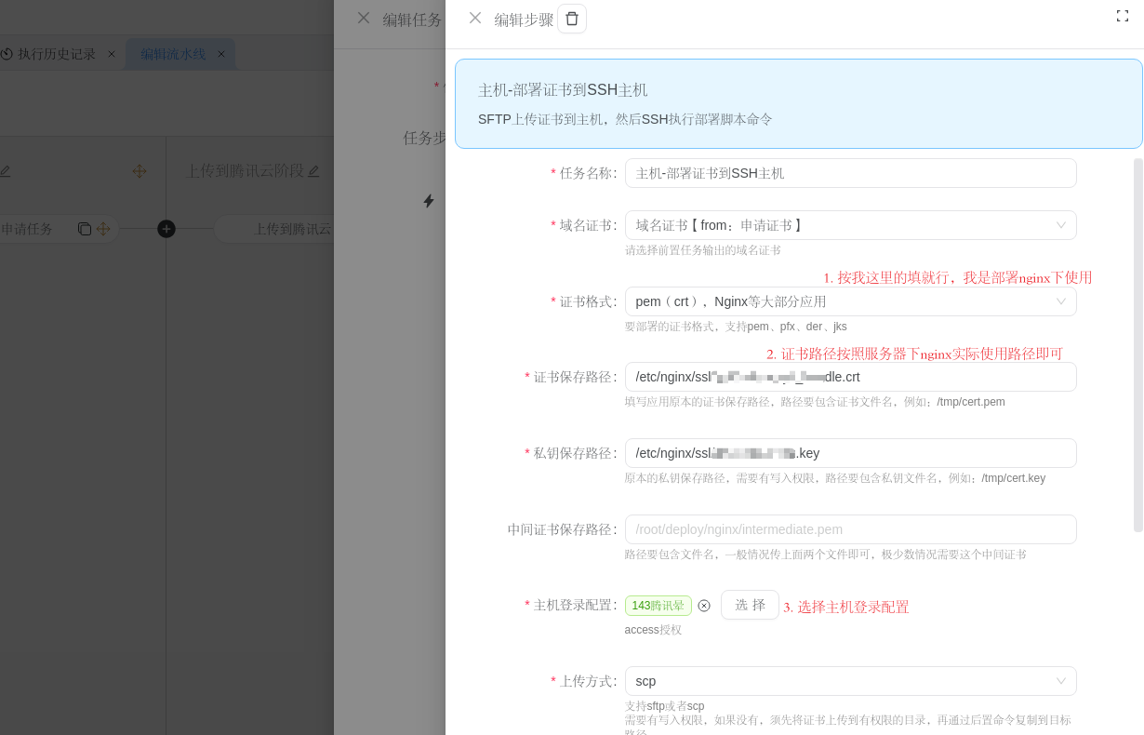Expand the 证书格式 selector
This screenshot has height=735, width=1144.
coord(850,301)
